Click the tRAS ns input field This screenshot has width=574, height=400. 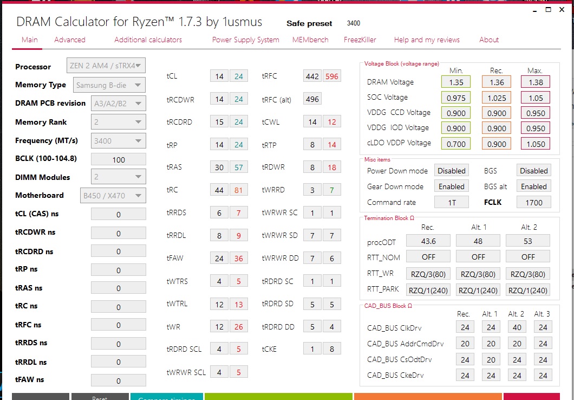118,288
